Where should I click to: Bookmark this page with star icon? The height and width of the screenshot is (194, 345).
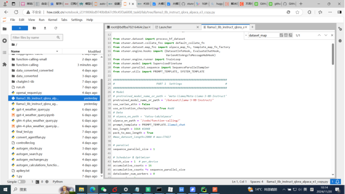(x=297, y=12)
